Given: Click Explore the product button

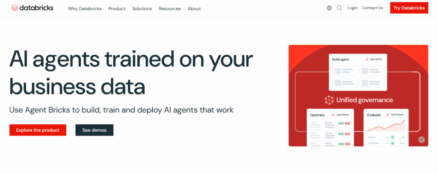Looking at the screenshot, I should [38, 130].
